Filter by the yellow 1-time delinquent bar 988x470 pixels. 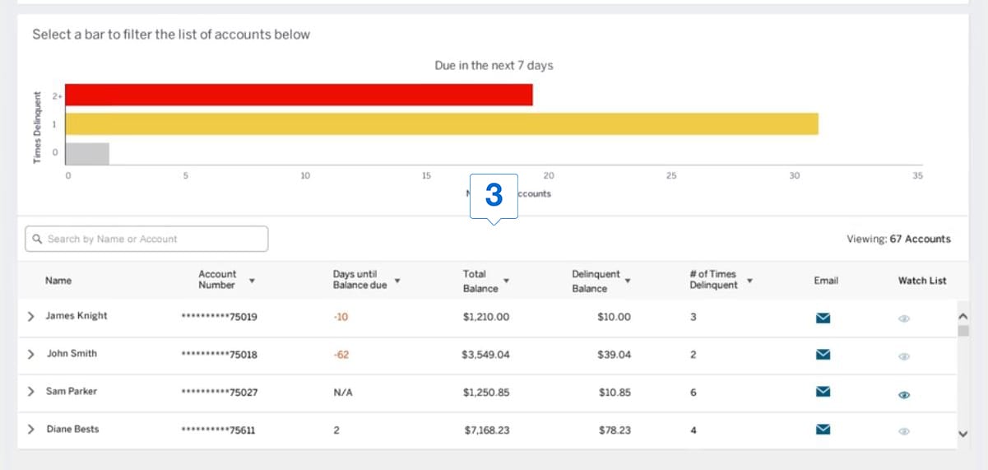442,123
